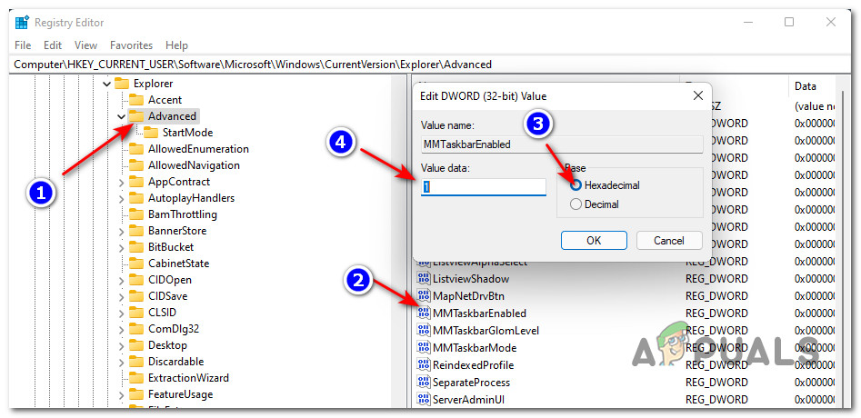Select the SeparateProcess value name
This screenshot has height=418, width=861.
click(x=471, y=383)
